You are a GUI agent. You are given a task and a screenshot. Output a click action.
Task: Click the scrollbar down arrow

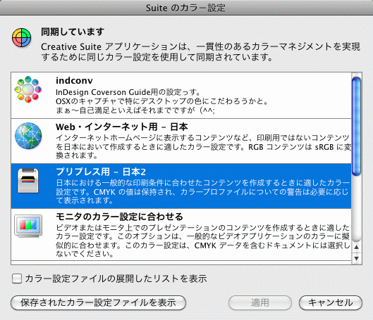[356, 258]
